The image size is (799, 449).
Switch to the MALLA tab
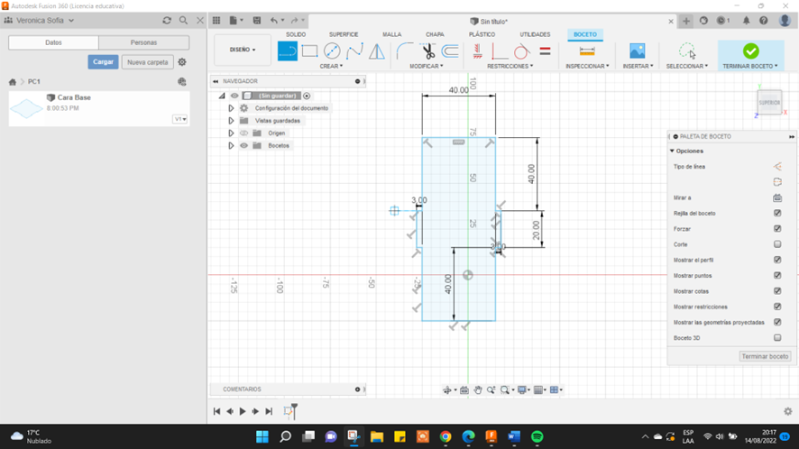(392, 34)
